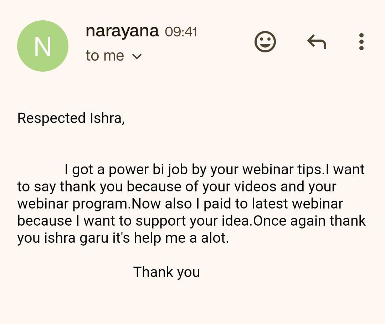
Task: Click the "Respected Ishra," greeting line
Action: (71, 118)
